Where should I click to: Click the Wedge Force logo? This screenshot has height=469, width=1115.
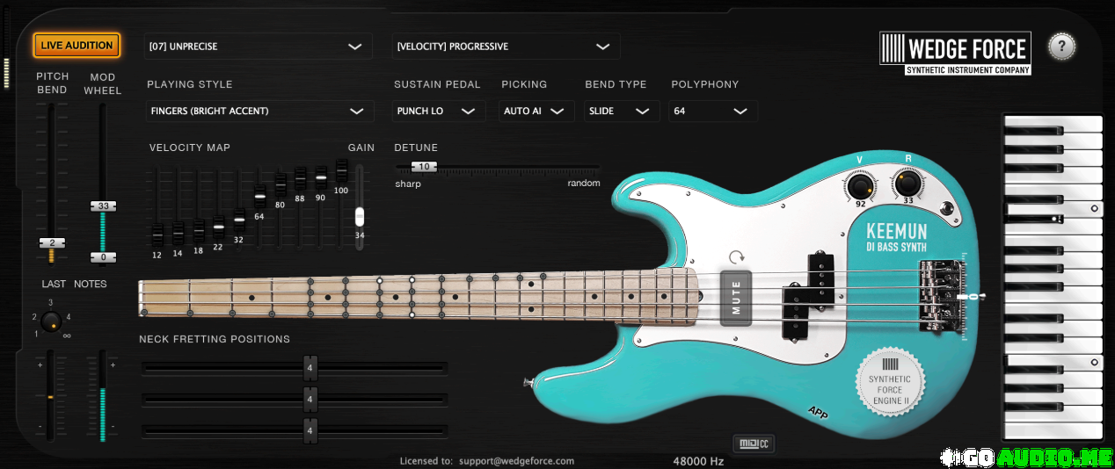(x=955, y=54)
